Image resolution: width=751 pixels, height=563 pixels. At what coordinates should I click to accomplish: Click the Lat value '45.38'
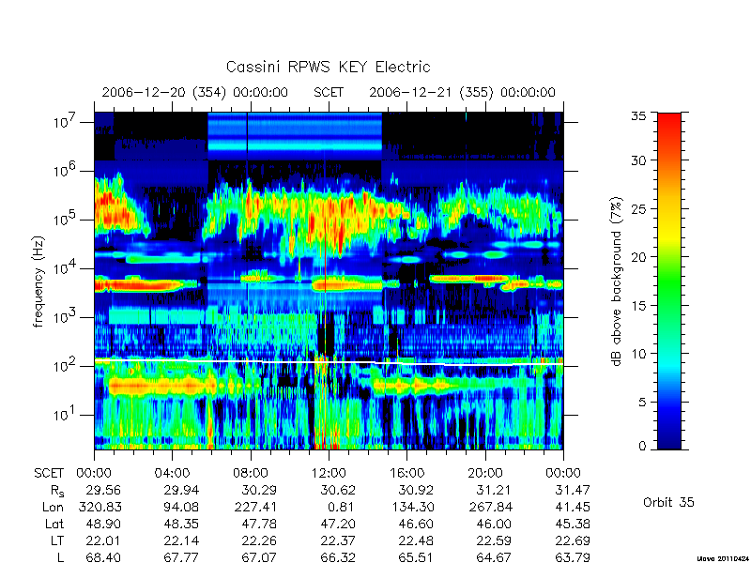coord(573,525)
